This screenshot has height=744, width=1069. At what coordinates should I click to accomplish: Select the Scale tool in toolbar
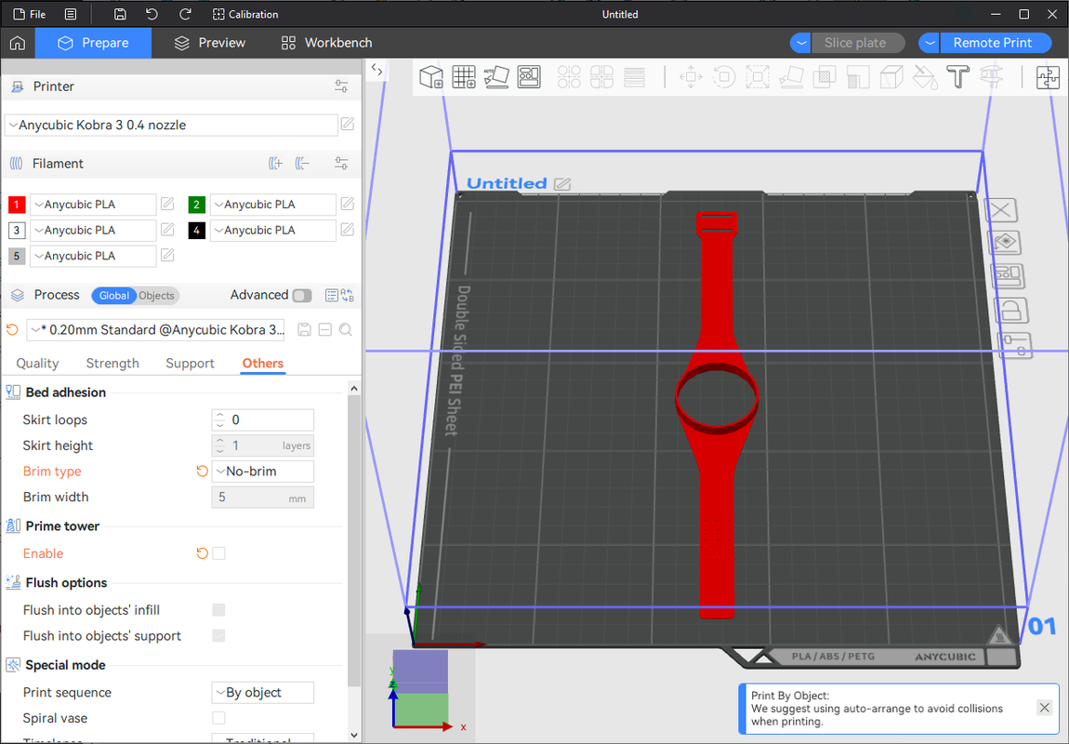[758, 77]
